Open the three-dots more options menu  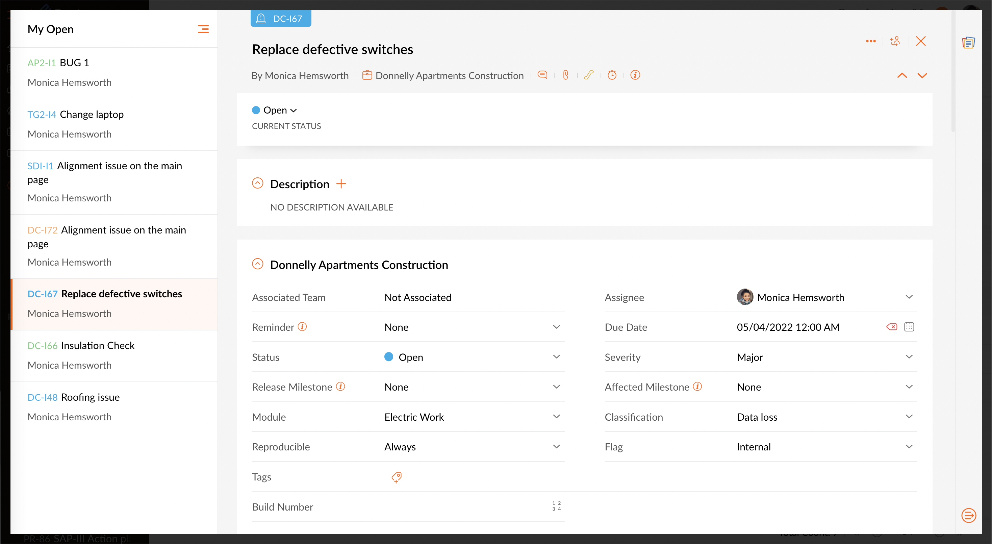point(871,41)
